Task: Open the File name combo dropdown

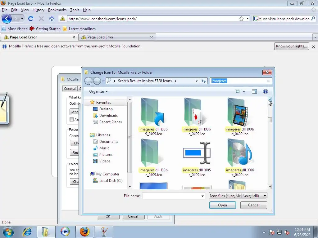Action: tap(202, 196)
